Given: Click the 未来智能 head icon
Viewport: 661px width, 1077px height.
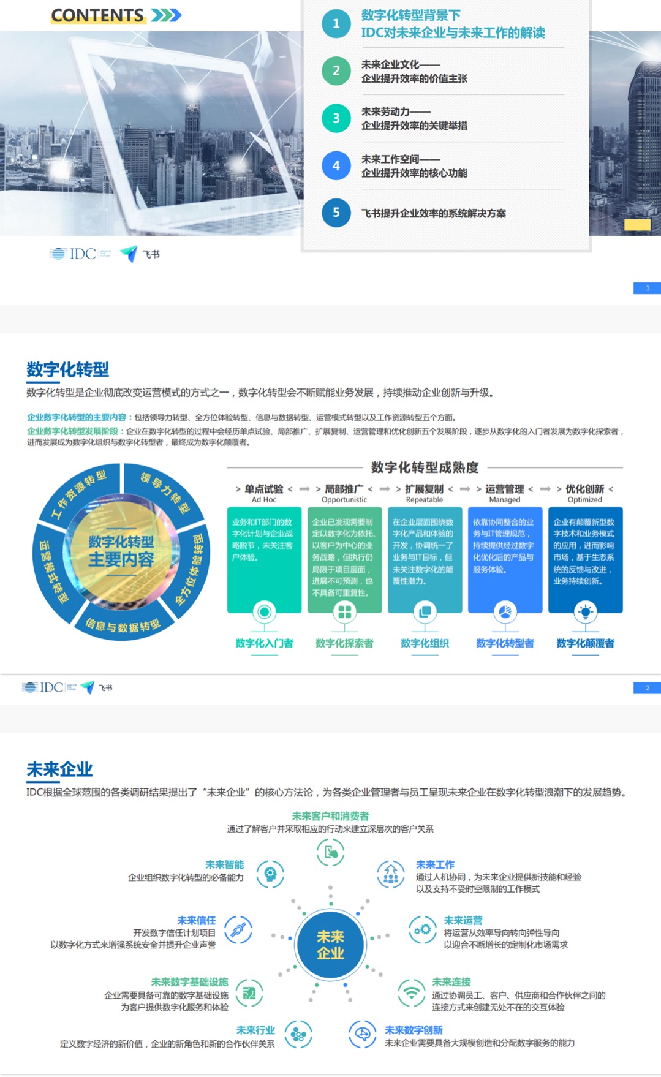Looking at the screenshot, I should [270, 874].
